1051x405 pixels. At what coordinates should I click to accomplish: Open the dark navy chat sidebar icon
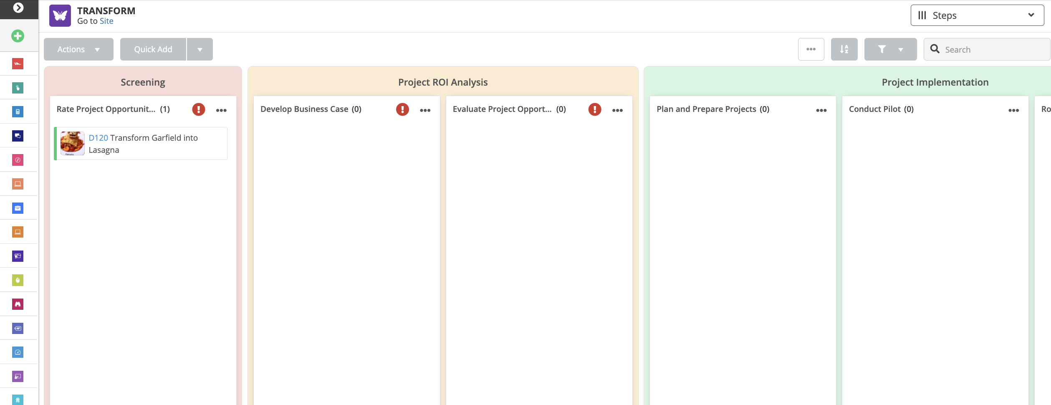tap(18, 136)
